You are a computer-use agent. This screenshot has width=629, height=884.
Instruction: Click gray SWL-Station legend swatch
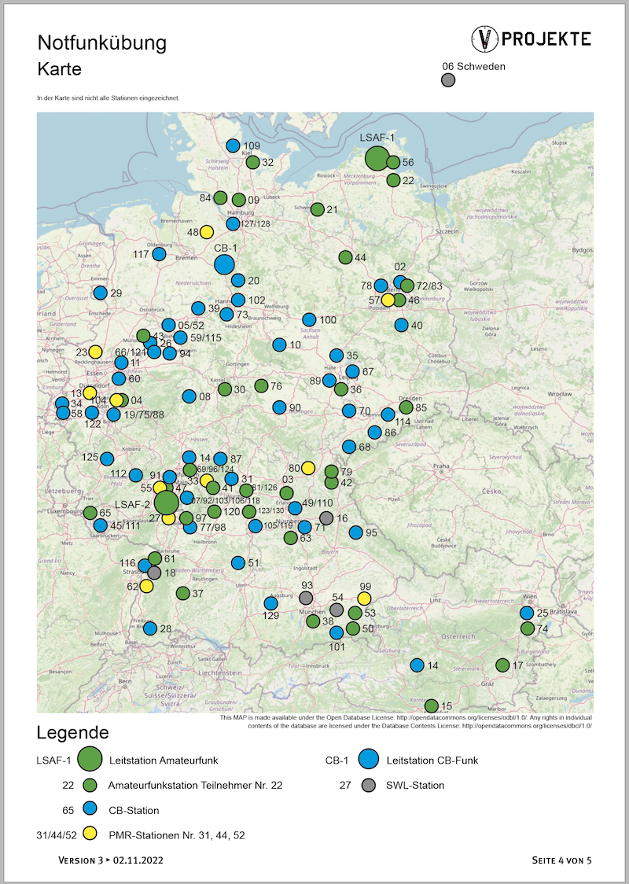(x=370, y=785)
